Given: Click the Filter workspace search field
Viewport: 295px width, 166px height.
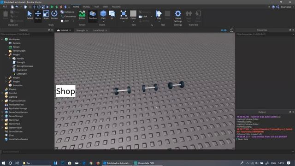Looking at the screenshot, I should click(x=27, y=34).
